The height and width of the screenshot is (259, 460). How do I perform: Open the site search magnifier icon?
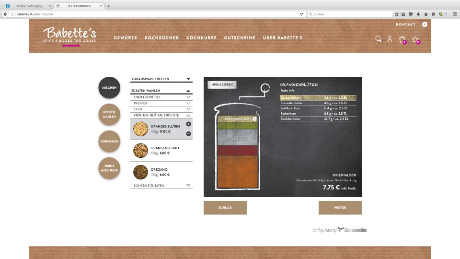(378, 39)
